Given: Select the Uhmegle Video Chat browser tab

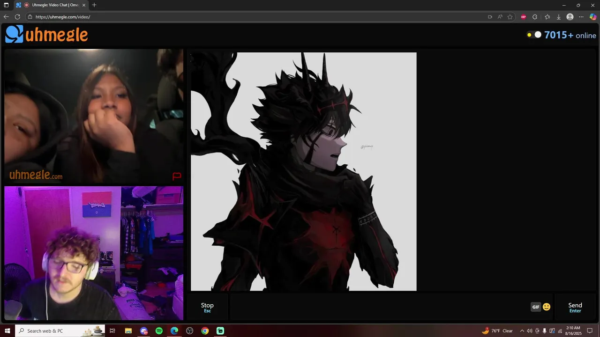Looking at the screenshot, I should click(52, 5).
